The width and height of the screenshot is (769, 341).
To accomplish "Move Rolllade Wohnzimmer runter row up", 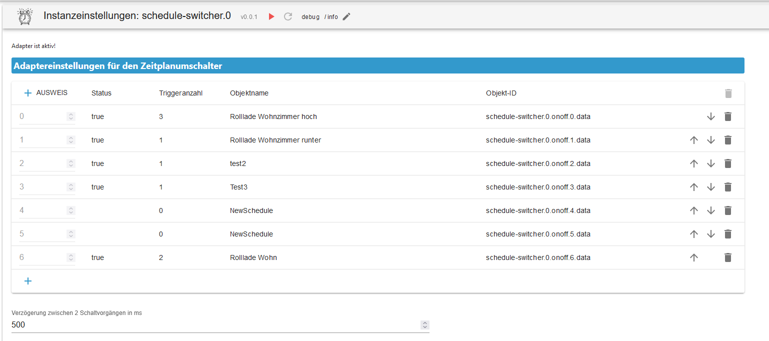I will [x=693, y=140].
